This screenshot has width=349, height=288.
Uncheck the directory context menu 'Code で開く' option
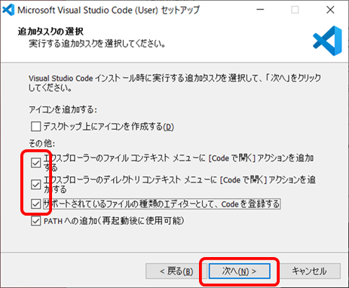point(35,185)
